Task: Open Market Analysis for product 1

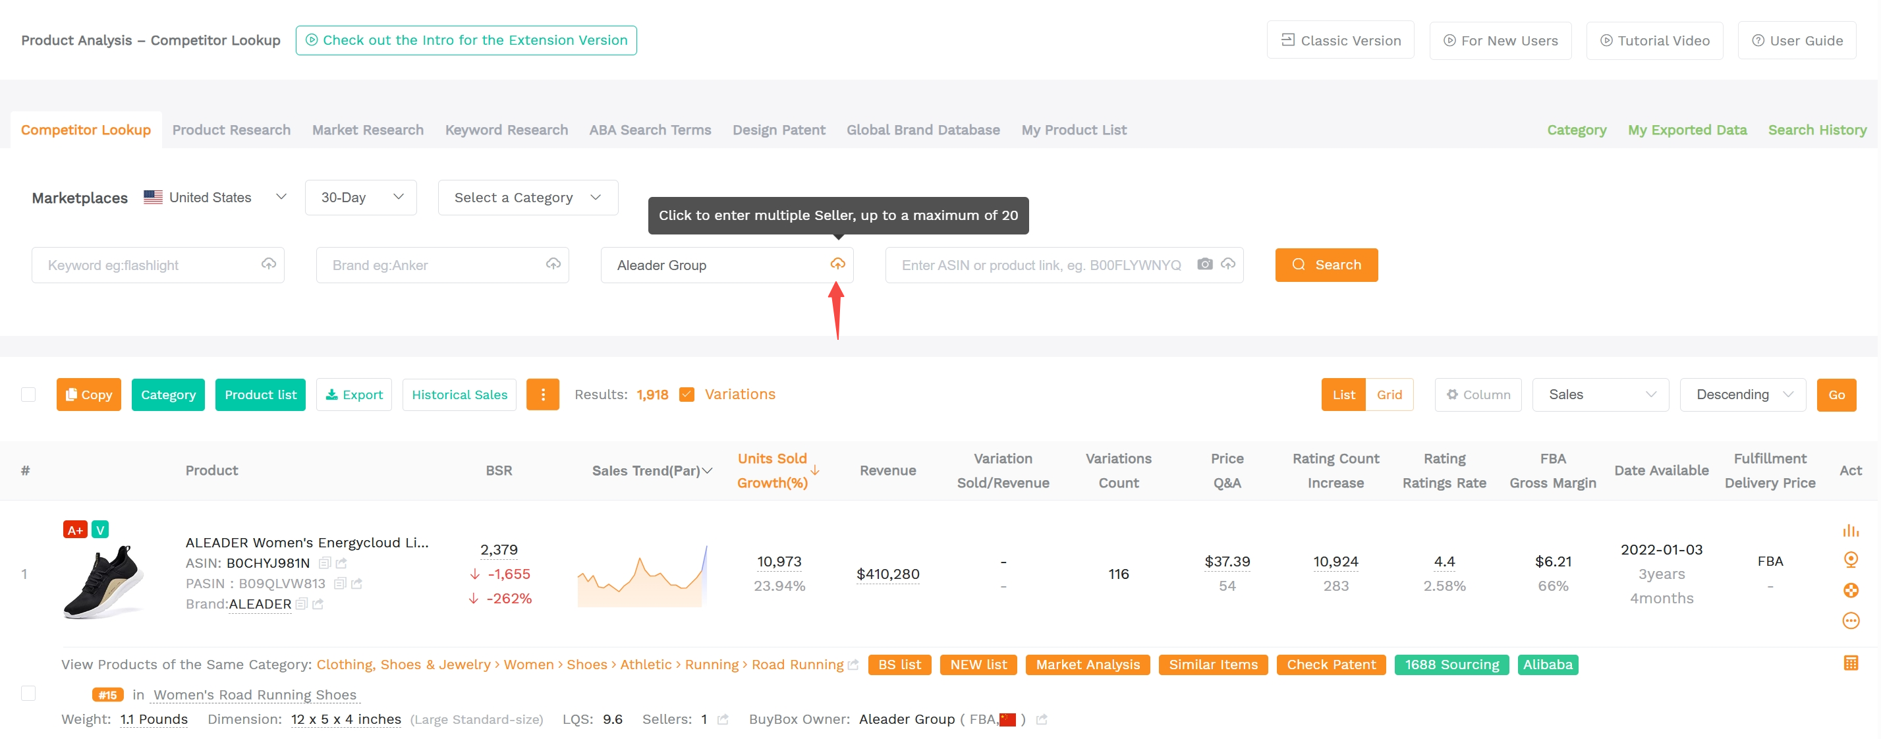Action: coord(1087,665)
